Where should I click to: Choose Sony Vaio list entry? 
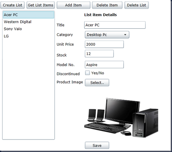pos(28,29)
